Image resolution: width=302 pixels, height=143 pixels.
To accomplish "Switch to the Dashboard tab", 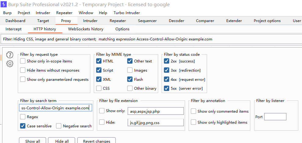I will point(15,21).
